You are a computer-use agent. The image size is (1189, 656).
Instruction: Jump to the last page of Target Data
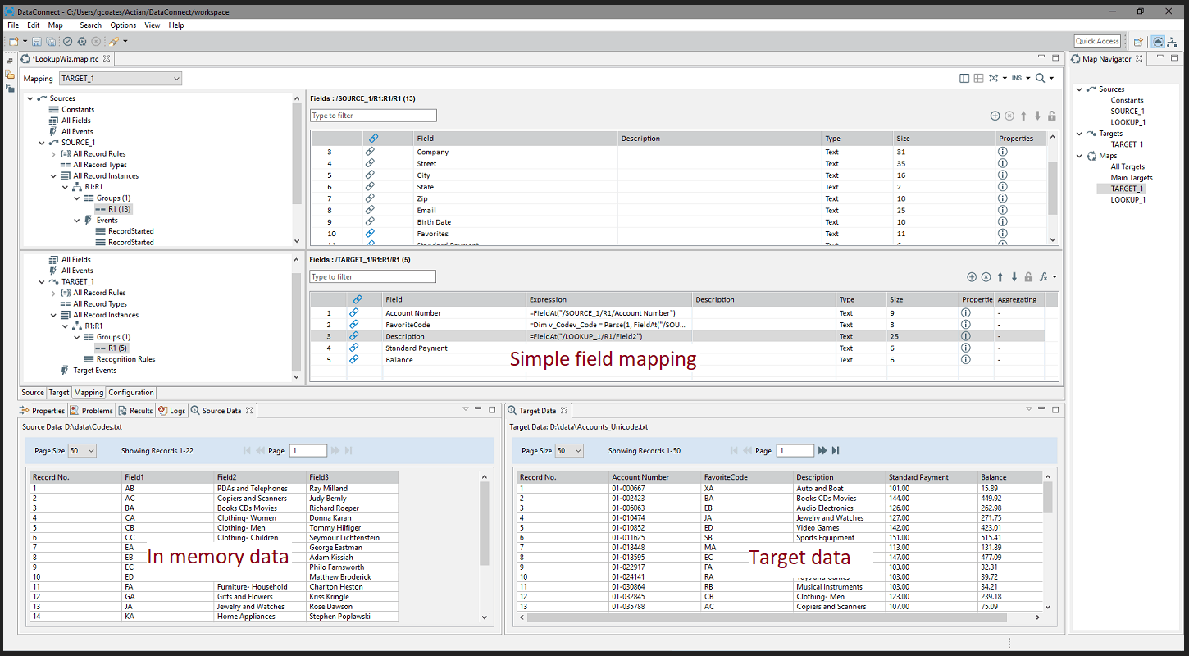834,450
